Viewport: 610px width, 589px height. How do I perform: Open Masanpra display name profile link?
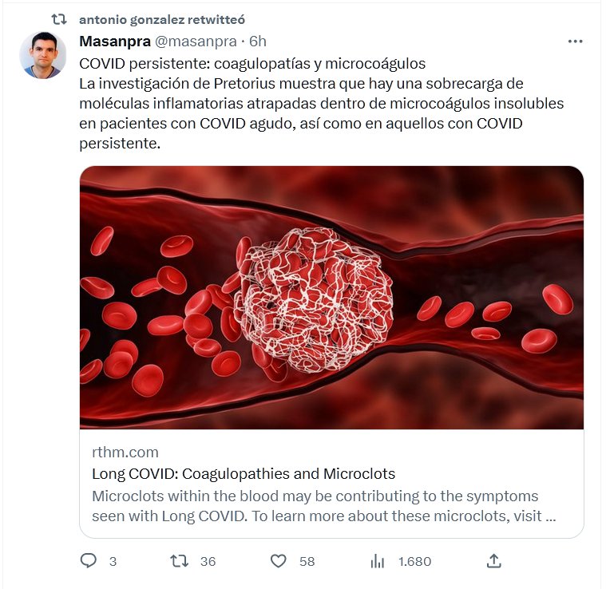[115, 42]
